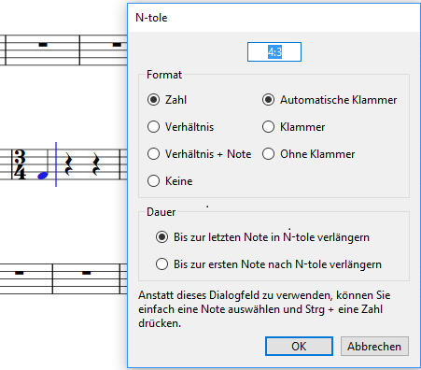
Task: Click the tuplet ratio 4:3 input field
Action: (274, 51)
